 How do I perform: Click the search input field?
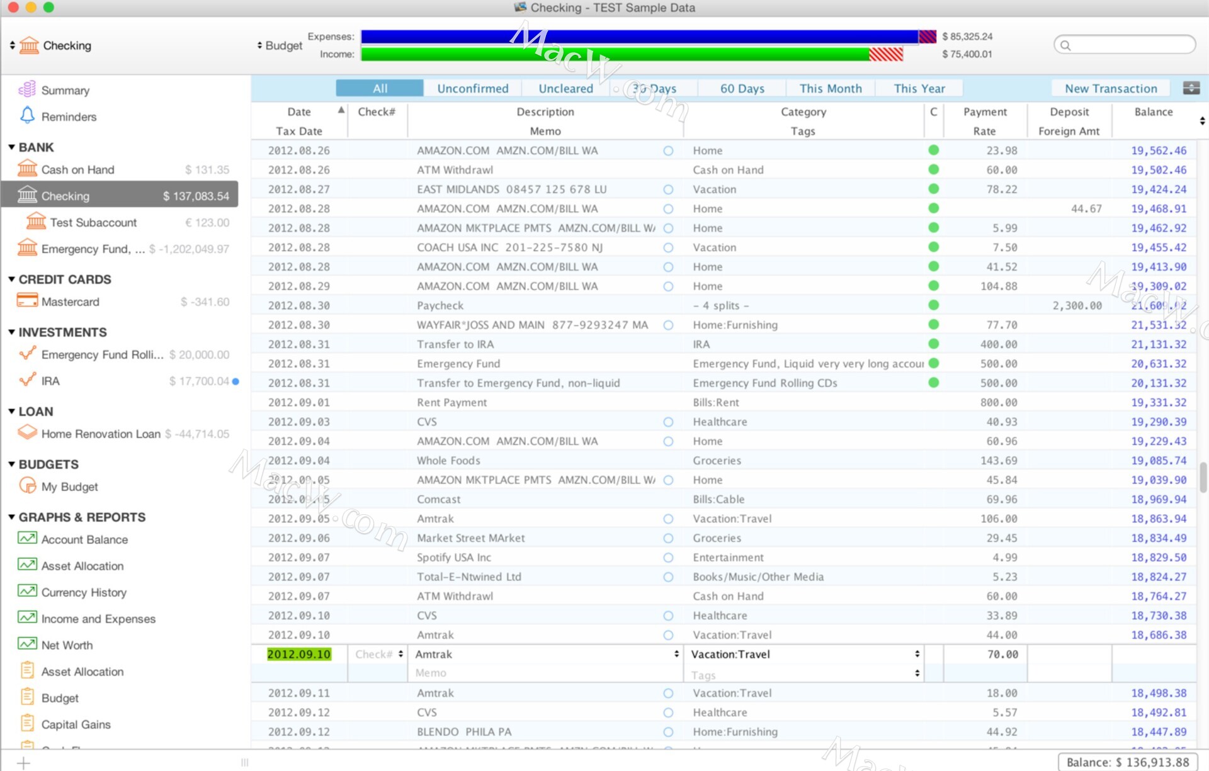1125,45
